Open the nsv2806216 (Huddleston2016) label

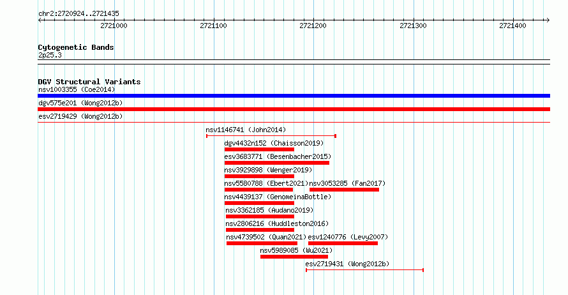pyautogui.click(x=277, y=223)
